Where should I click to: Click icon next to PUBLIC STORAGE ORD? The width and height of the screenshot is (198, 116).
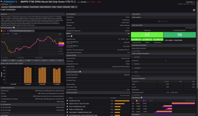tap(67, 110)
